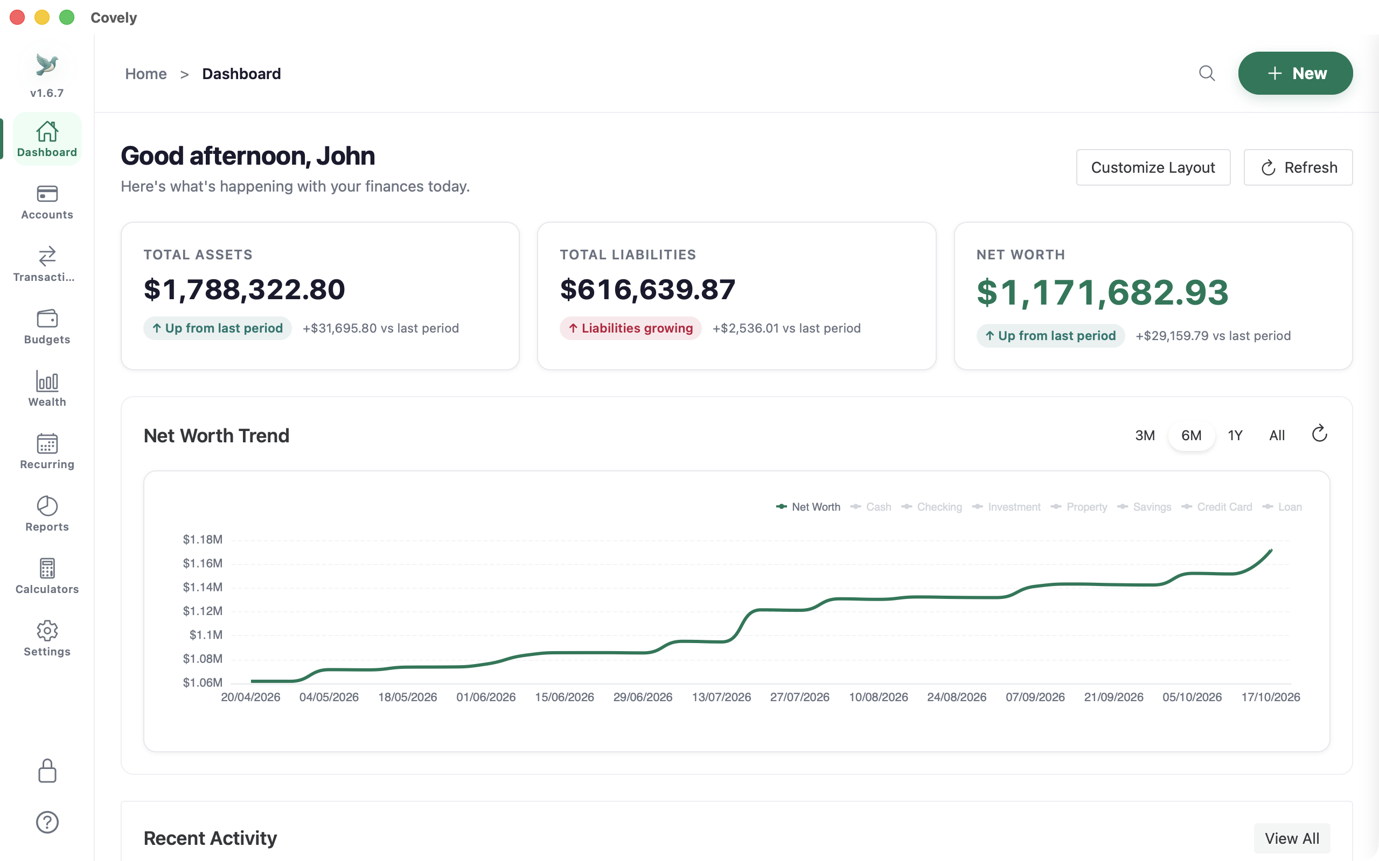This screenshot has height=861, width=1379.
Task: Click the Total Assets card
Action: click(321, 296)
